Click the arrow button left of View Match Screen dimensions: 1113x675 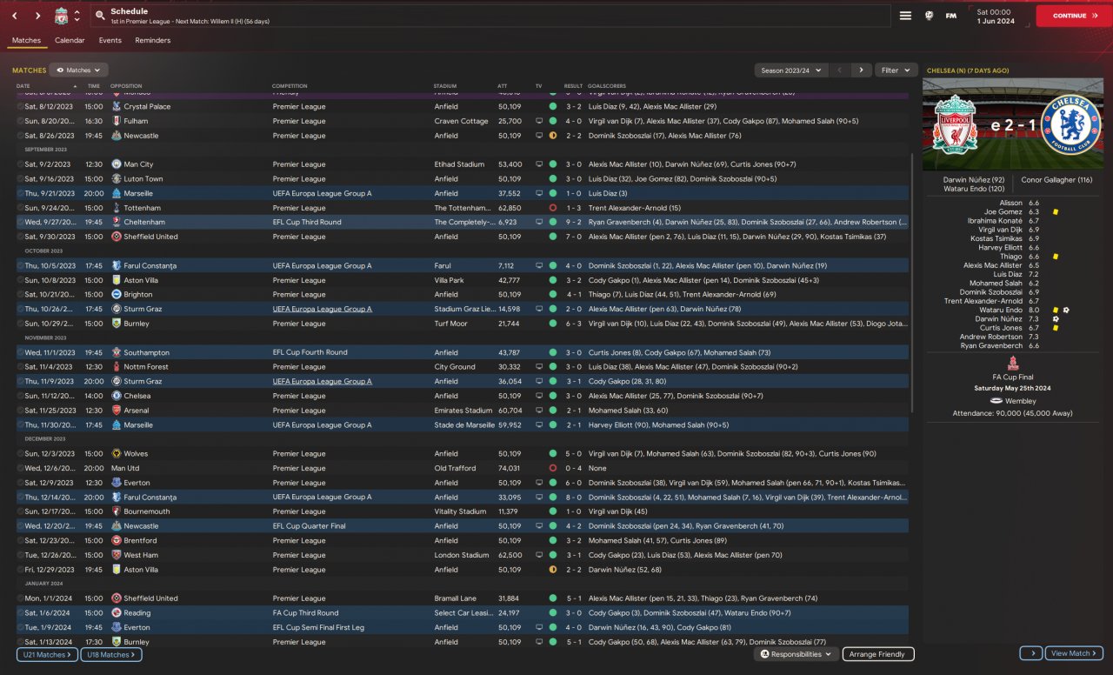pyautogui.click(x=1031, y=653)
